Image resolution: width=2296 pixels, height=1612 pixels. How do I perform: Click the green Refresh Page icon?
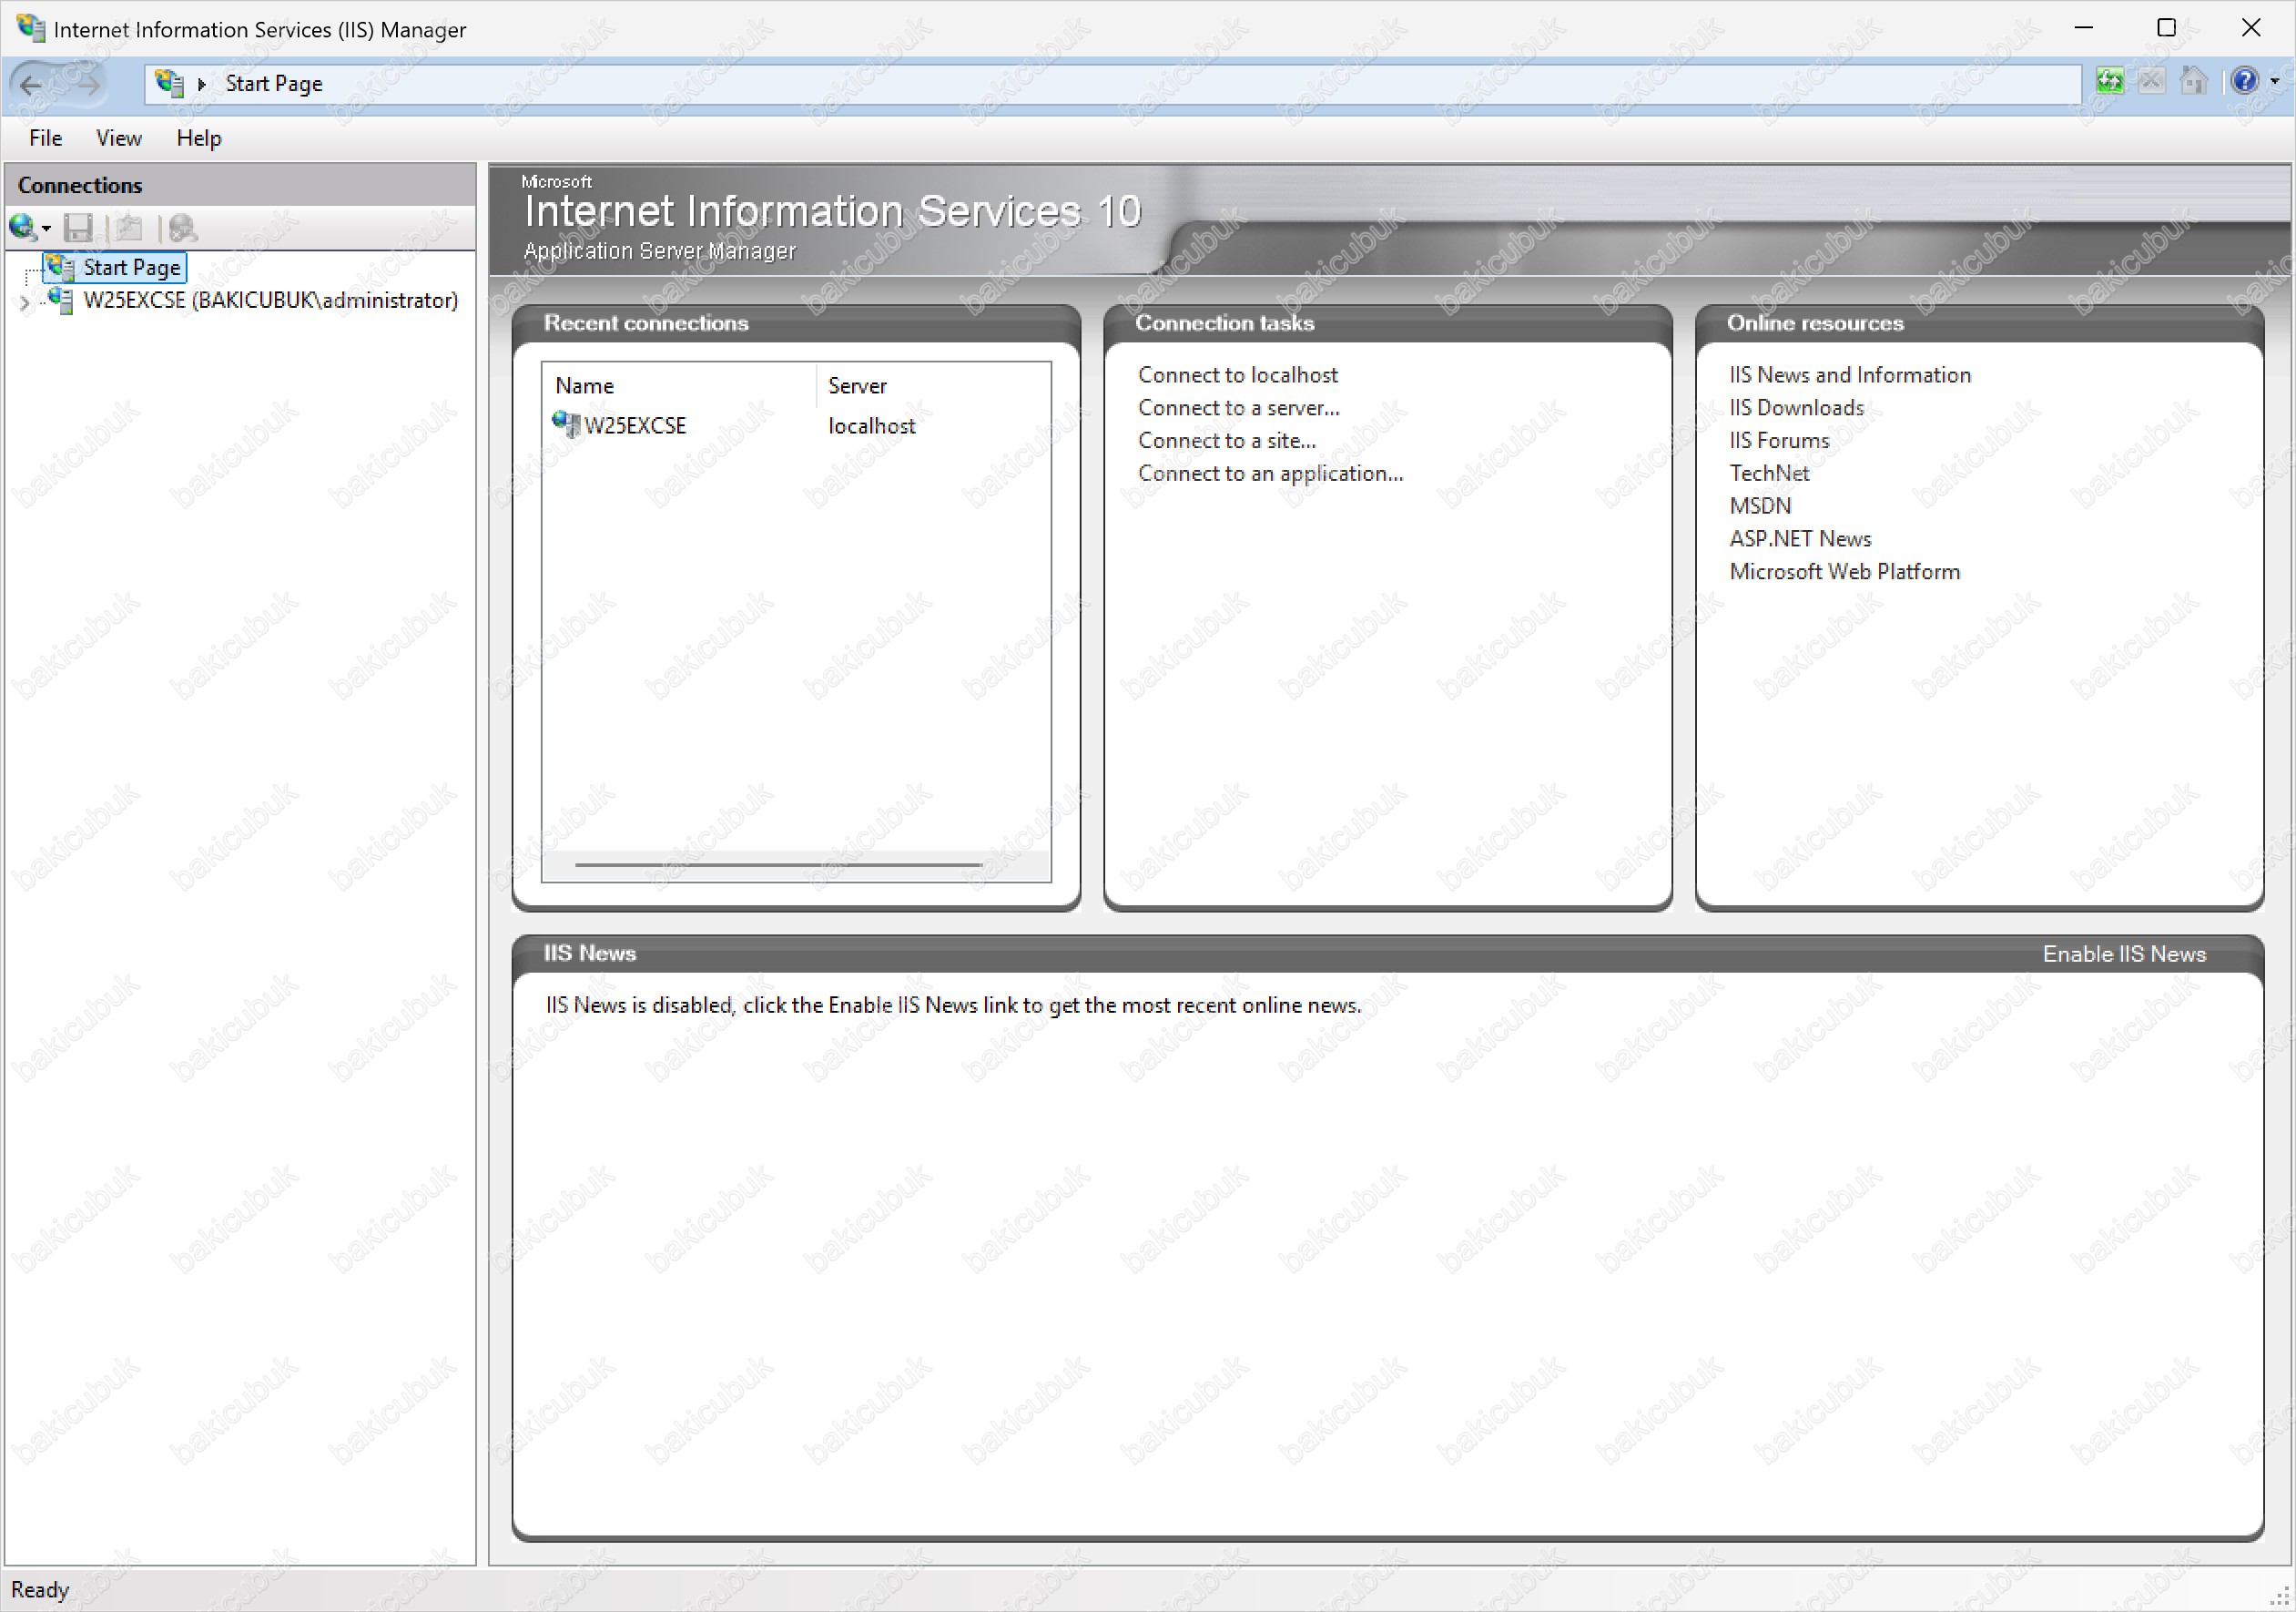click(2109, 81)
